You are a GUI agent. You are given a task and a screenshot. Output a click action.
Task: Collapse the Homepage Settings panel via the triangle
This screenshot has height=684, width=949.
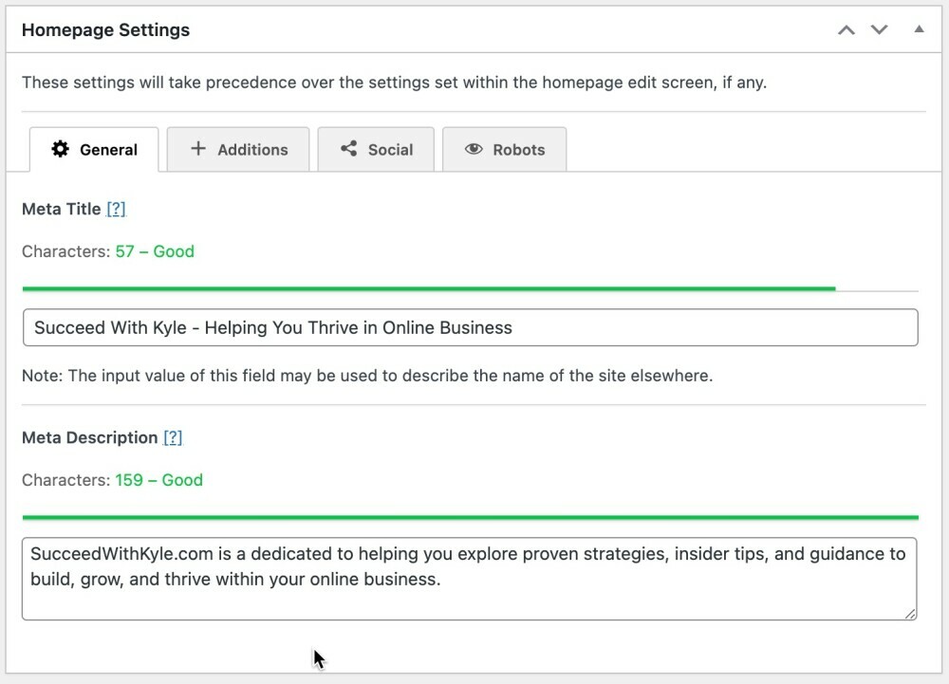918,29
